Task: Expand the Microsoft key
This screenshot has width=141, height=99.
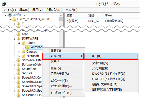Action: (19, 56)
